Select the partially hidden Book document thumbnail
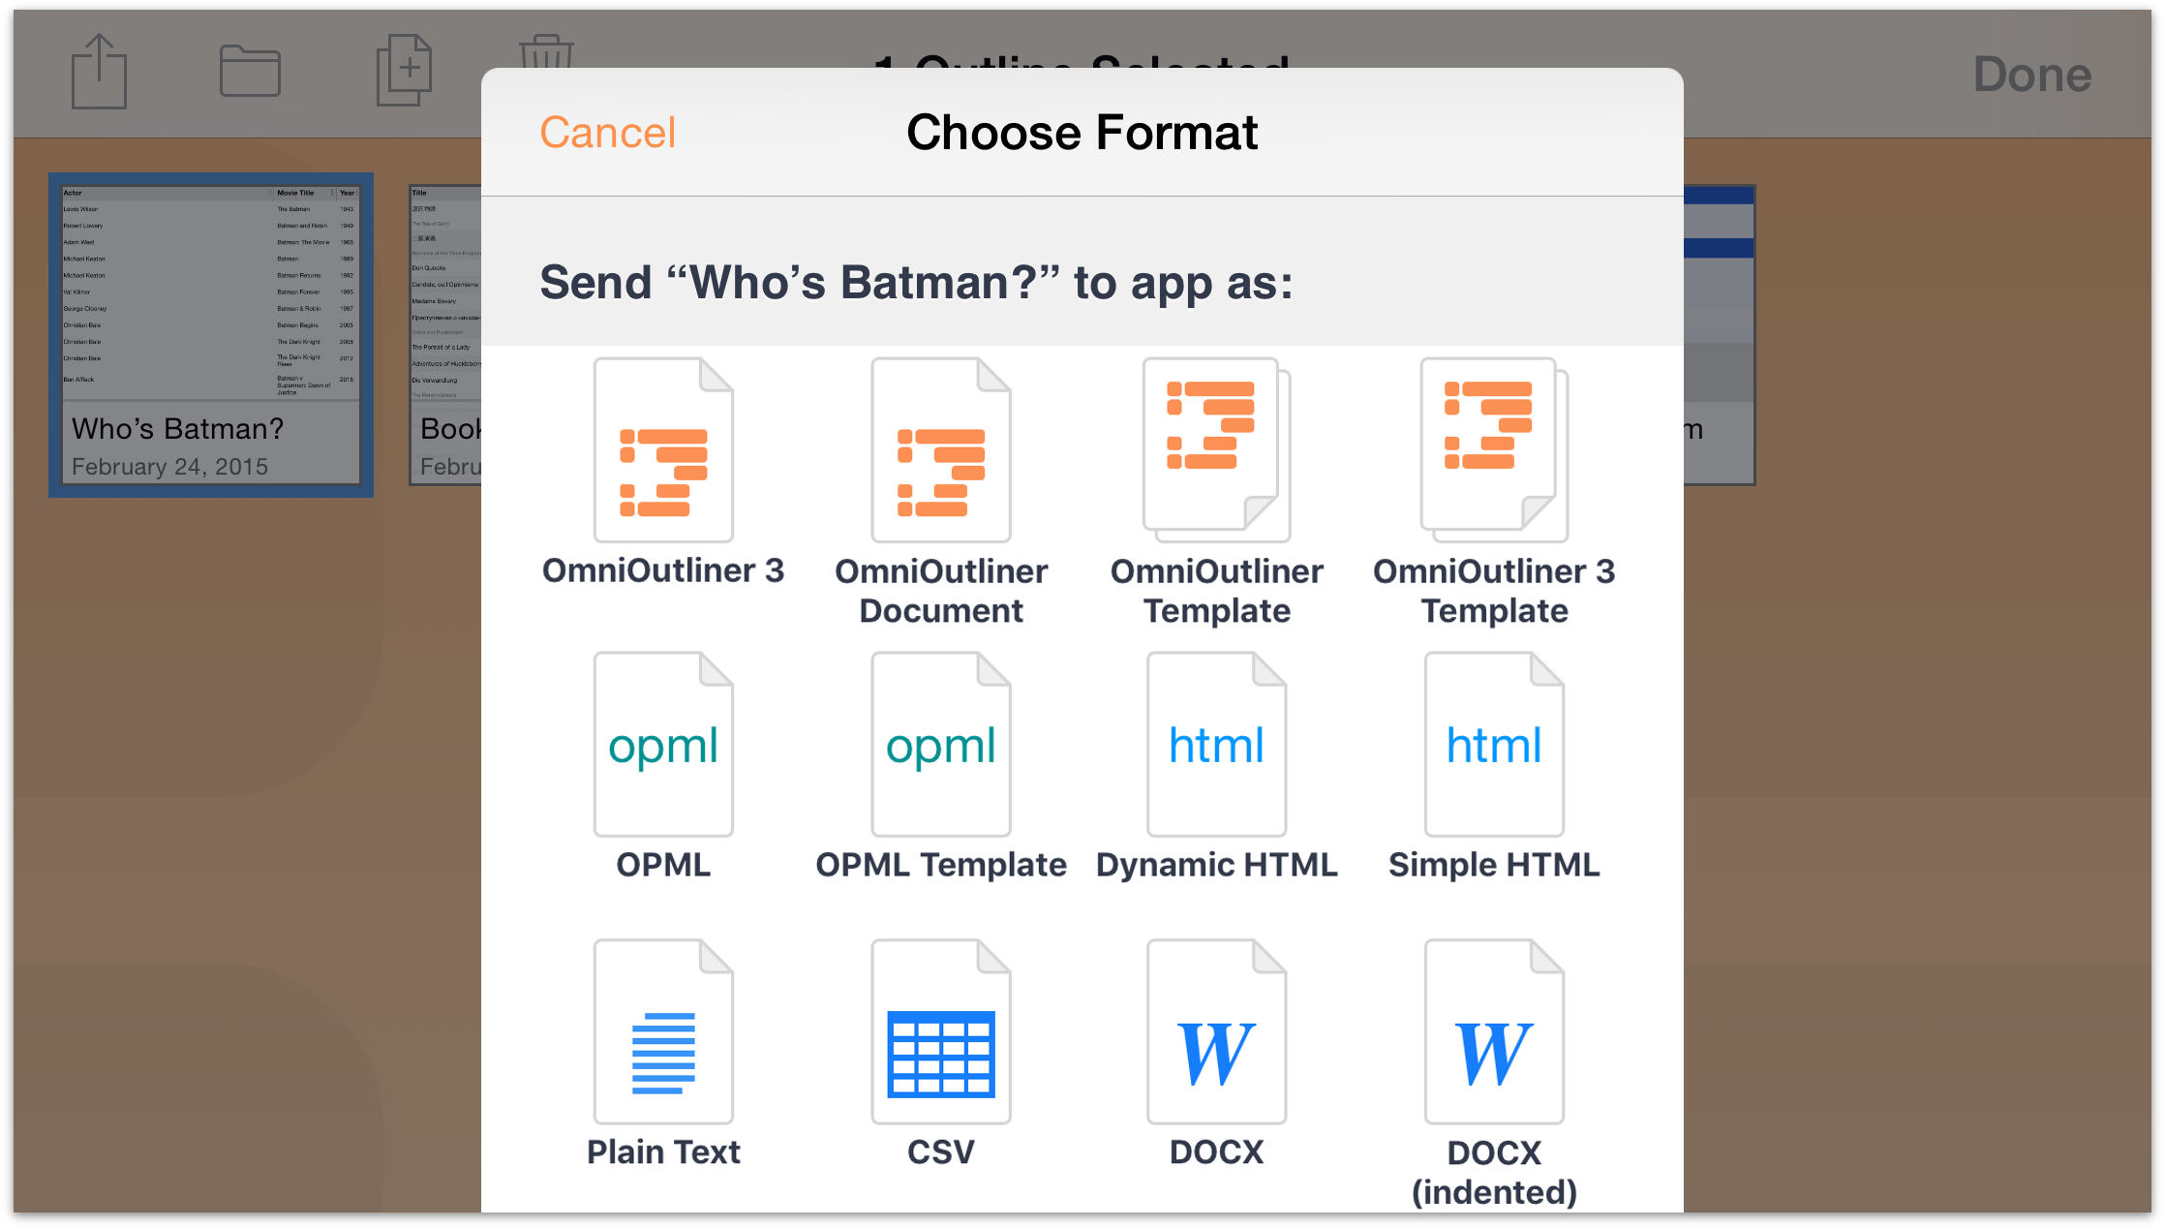Screen dimensions: 2165x1228 point(445,335)
